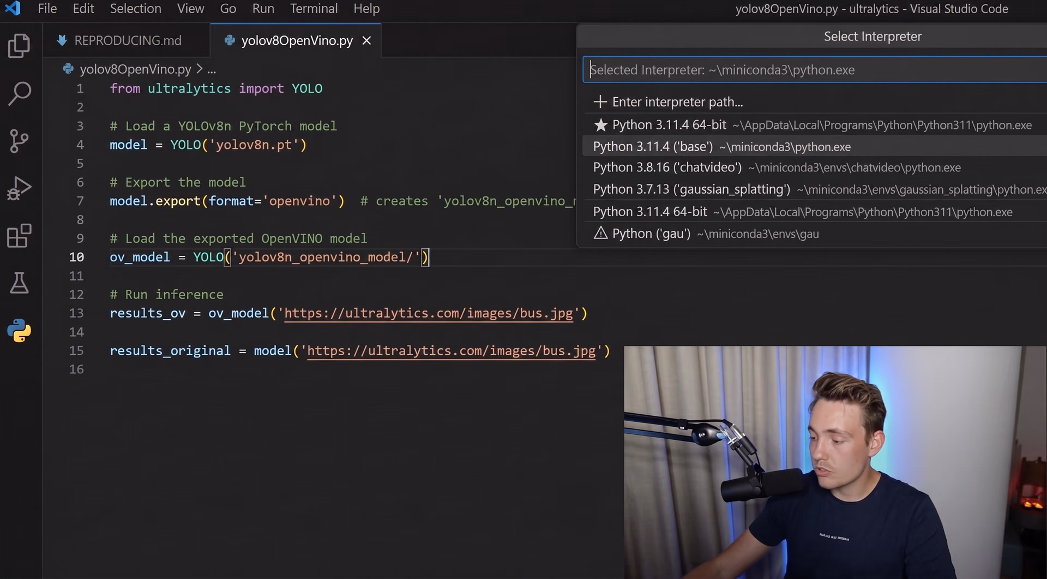The width and height of the screenshot is (1047, 579).
Task: Click line number 10 in the gutter
Action: 76,257
